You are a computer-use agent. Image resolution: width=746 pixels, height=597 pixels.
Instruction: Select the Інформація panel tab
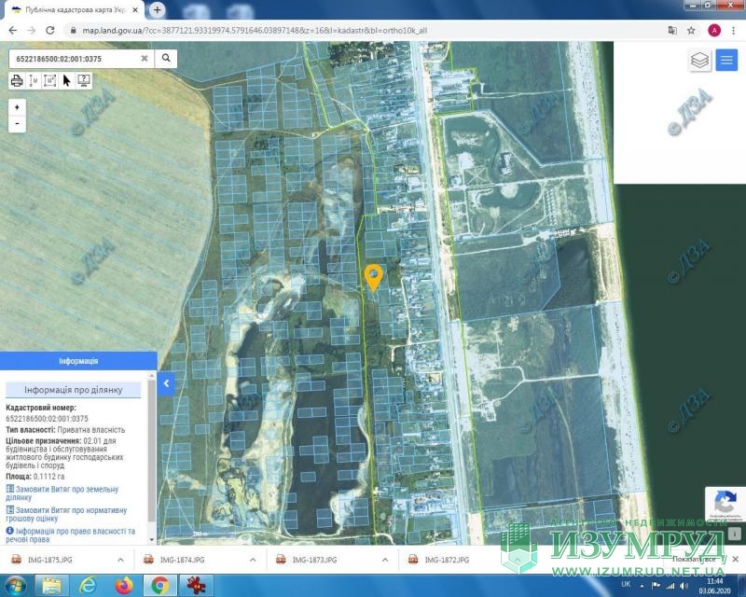click(x=78, y=361)
